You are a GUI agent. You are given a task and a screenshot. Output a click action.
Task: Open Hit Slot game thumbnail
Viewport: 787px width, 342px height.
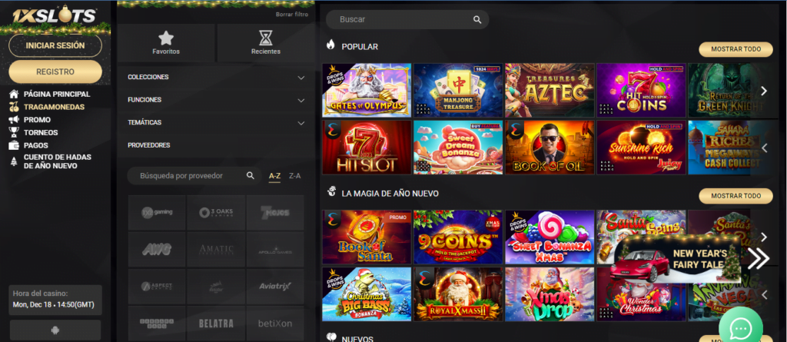click(367, 148)
